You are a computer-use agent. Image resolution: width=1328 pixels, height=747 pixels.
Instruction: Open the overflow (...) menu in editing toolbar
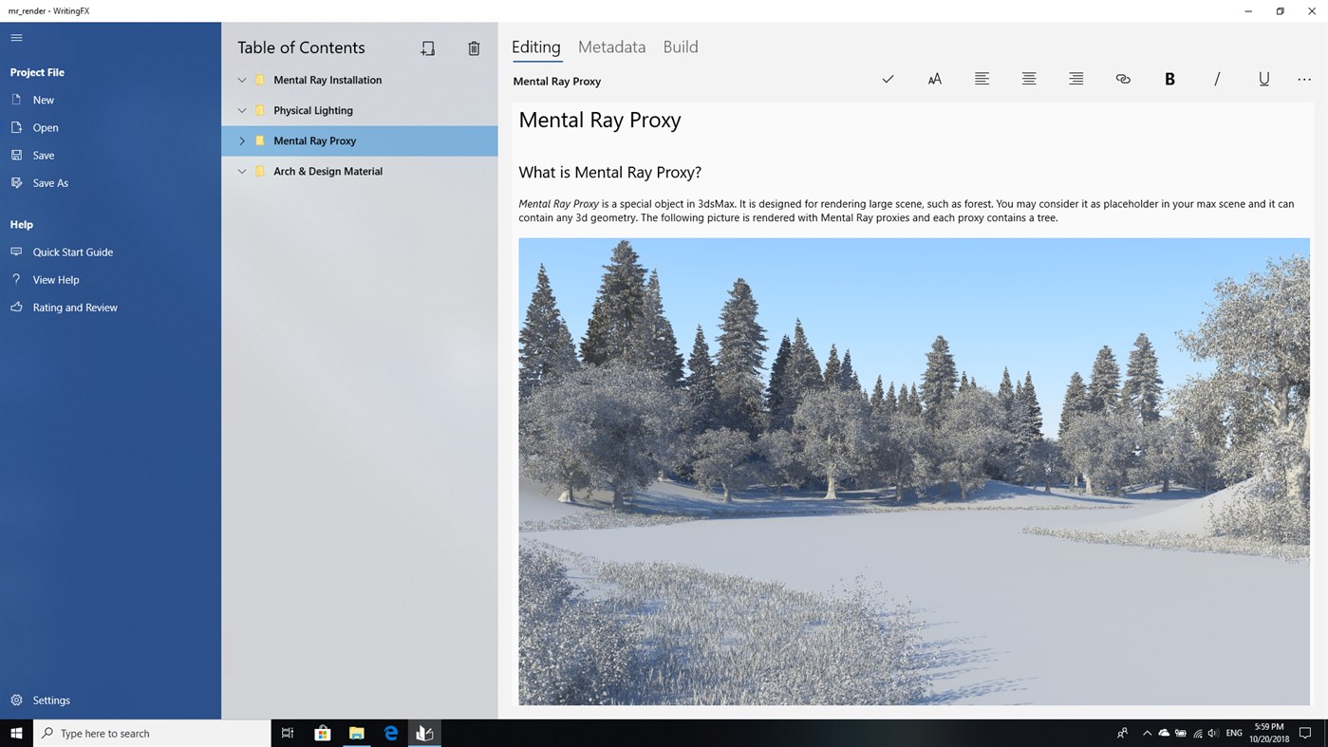coord(1303,80)
